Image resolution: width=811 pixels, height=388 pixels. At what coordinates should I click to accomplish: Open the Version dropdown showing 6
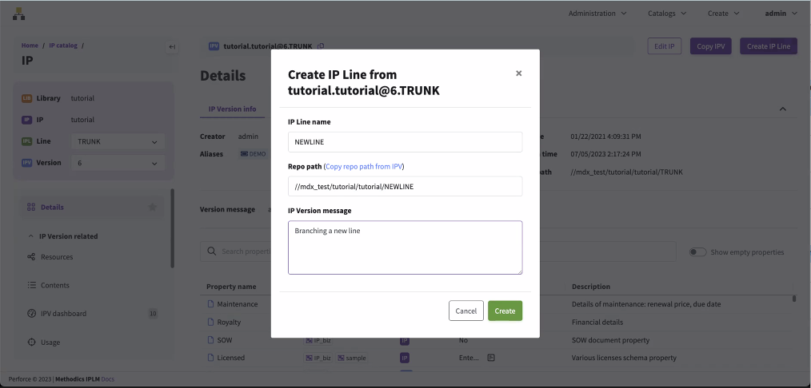(117, 163)
